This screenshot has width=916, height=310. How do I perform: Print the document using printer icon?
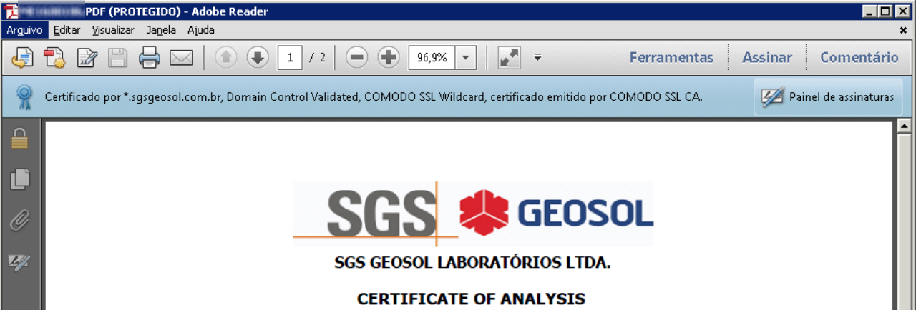(150, 58)
